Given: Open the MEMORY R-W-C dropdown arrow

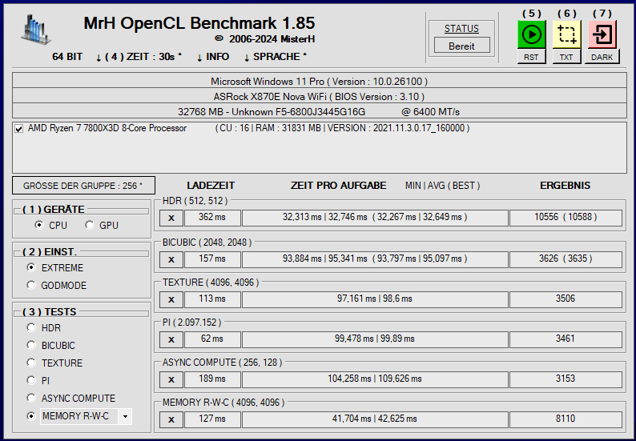Looking at the screenshot, I should pyautogui.click(x=125, y=416).
